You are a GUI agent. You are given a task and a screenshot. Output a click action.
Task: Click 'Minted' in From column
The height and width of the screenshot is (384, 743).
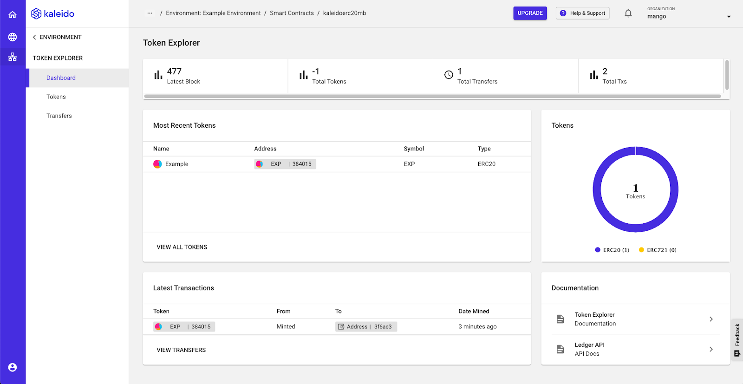(286, 327)
